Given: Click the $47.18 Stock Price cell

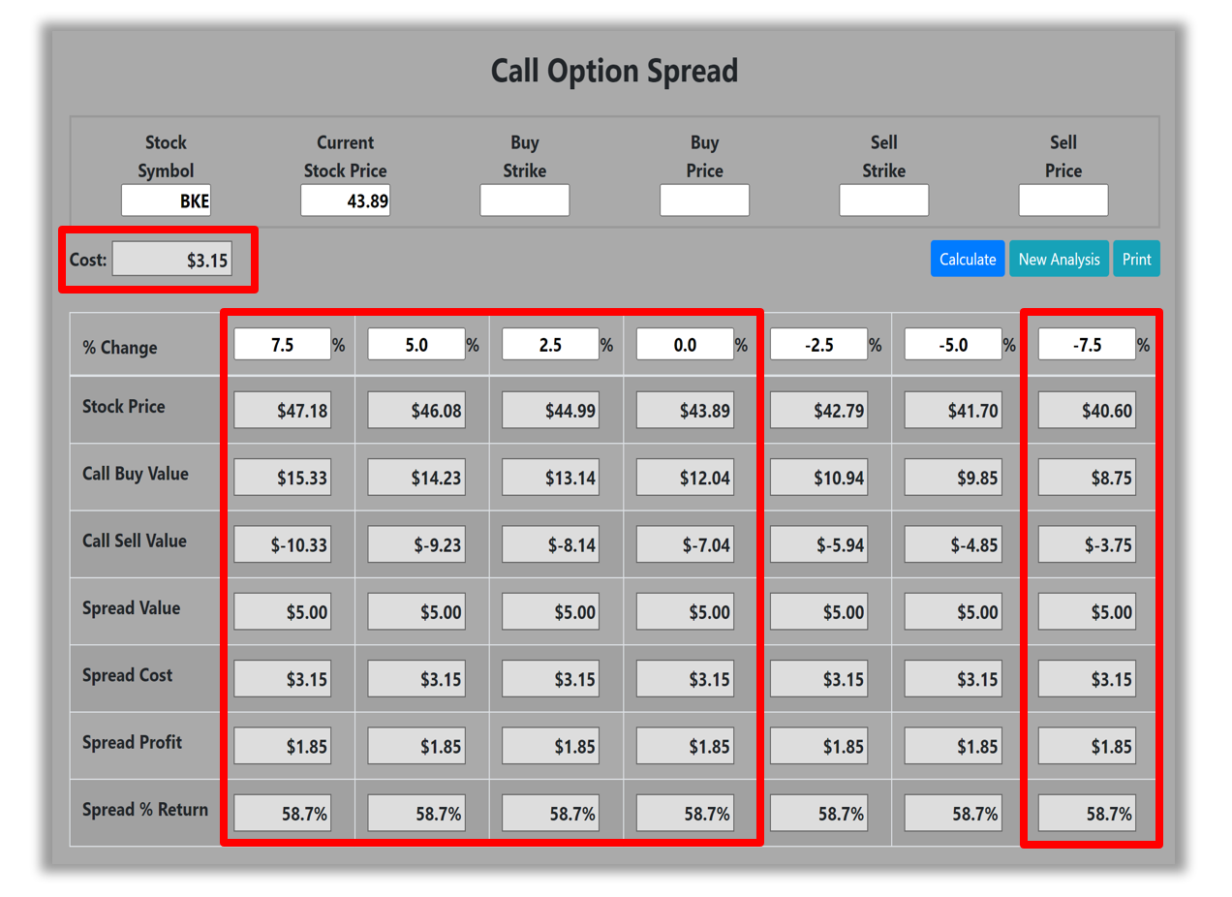Looking at the screenshot, I should click(x=282, y=411).
